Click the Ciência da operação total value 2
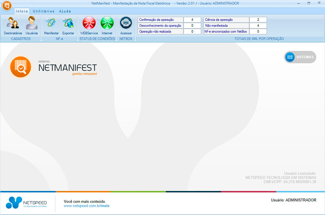This screenshot has width=325, height=215. (258, 20)
